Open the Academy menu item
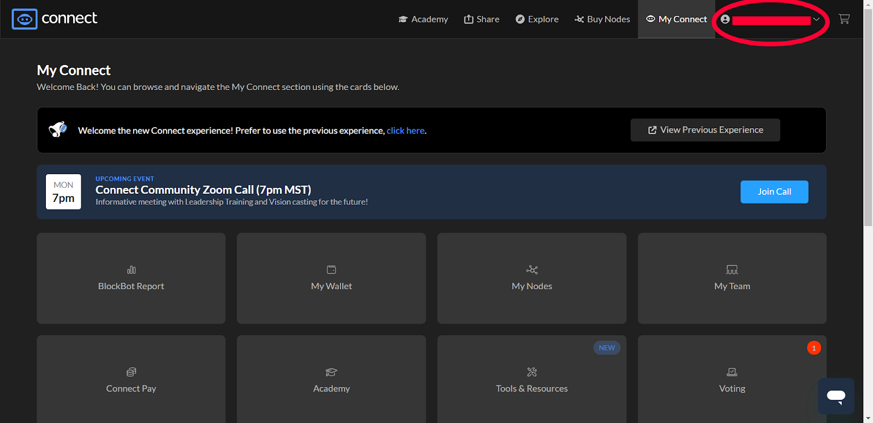This screenshot has height=423, width=873. point(423,19)
